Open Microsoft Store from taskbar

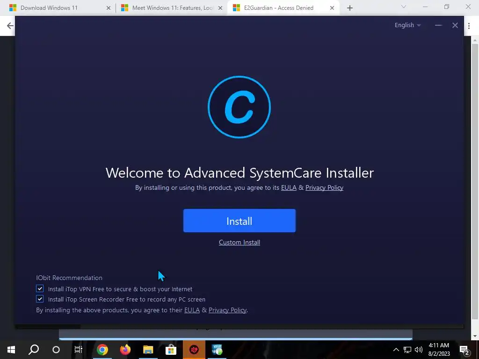click(171, 350)
